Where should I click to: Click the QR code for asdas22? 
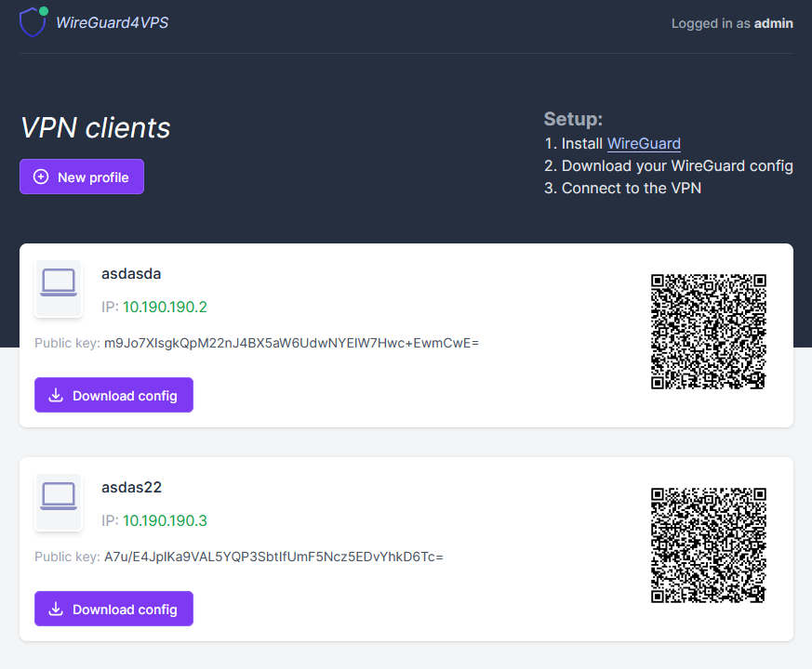[708, 544]
